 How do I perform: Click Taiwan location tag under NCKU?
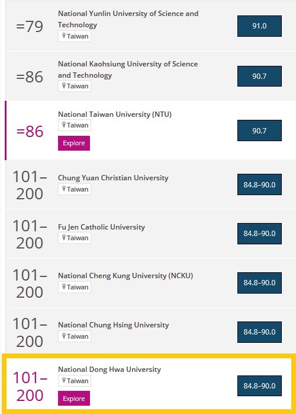(x=75, y=287)
